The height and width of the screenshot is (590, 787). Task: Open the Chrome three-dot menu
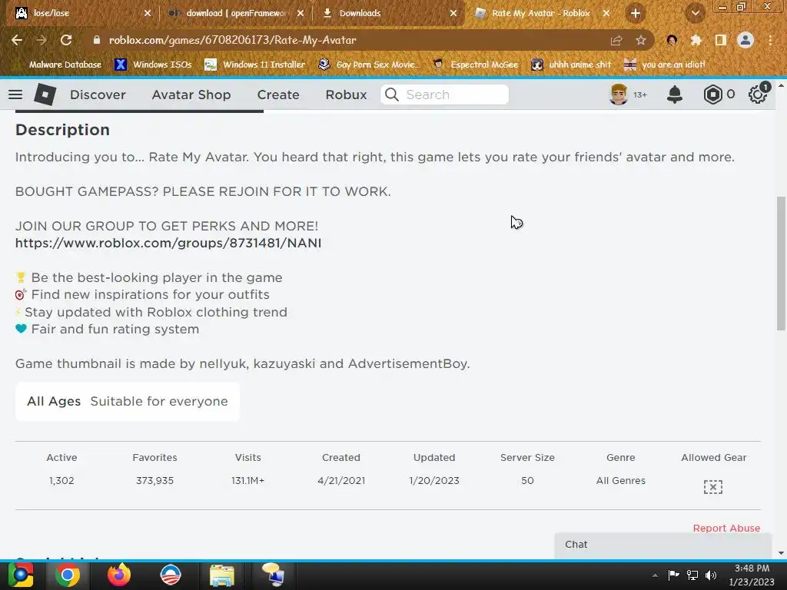[x=770, y=40]
